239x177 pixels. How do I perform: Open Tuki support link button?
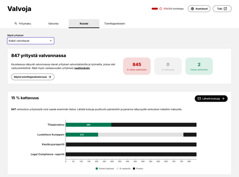tap(222, 9)
